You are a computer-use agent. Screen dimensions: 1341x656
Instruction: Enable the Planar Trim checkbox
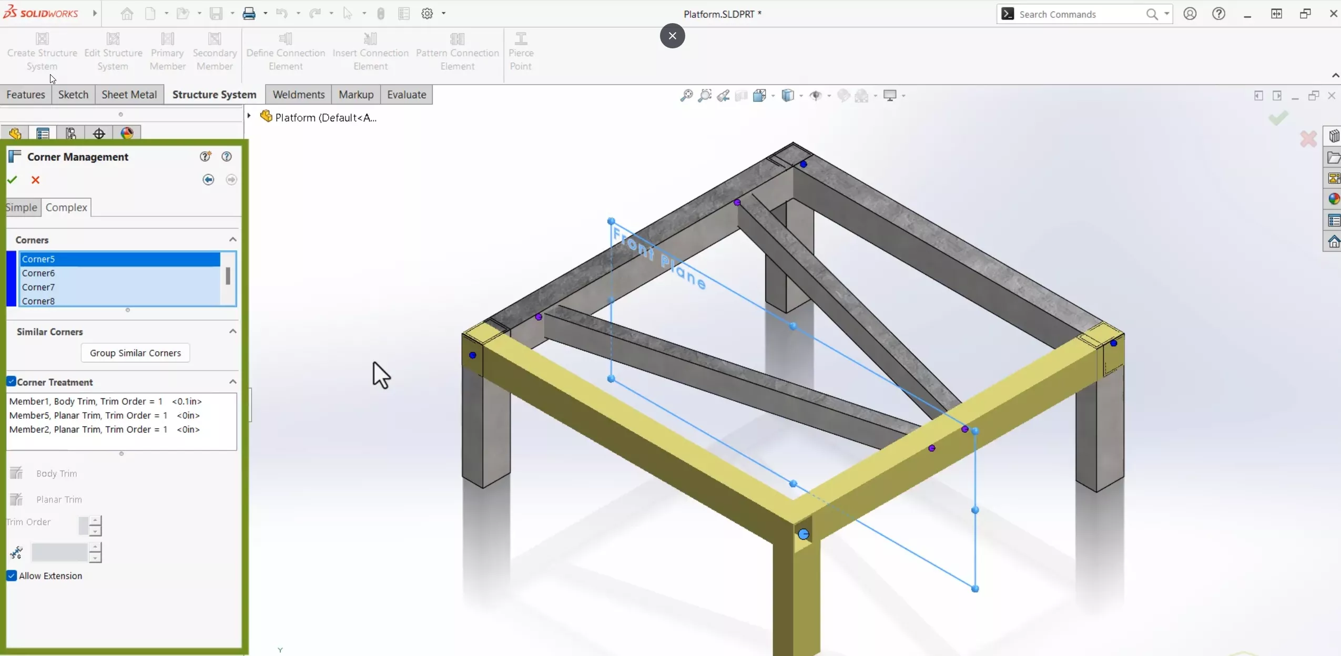[x=15, y=499]
